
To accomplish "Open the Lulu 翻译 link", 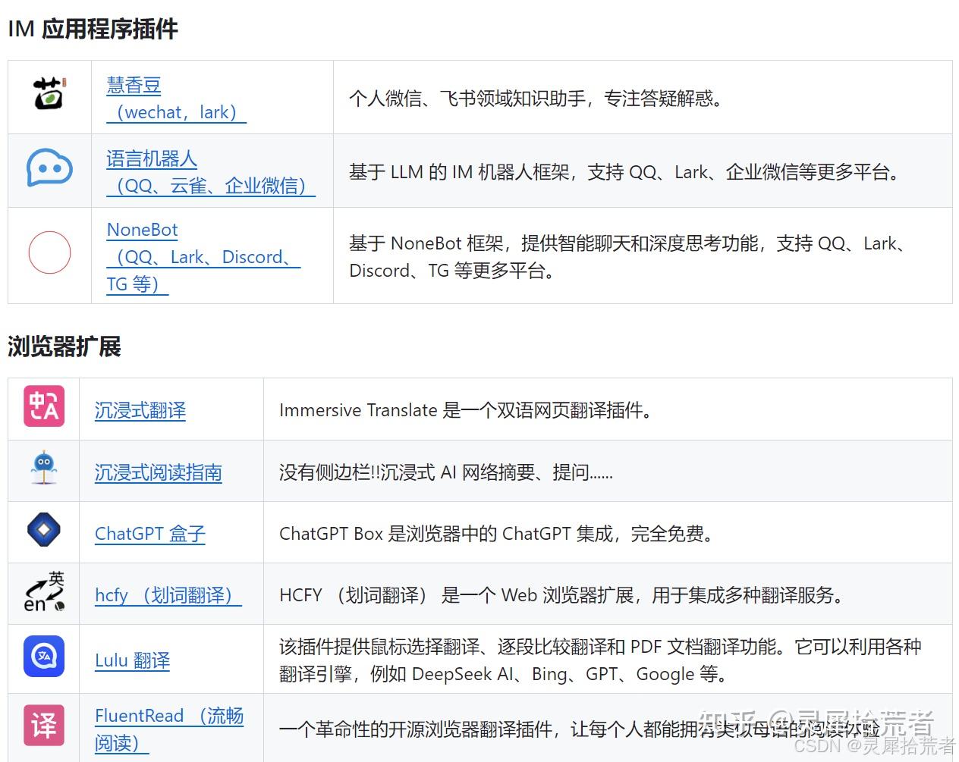I will 132,660.
